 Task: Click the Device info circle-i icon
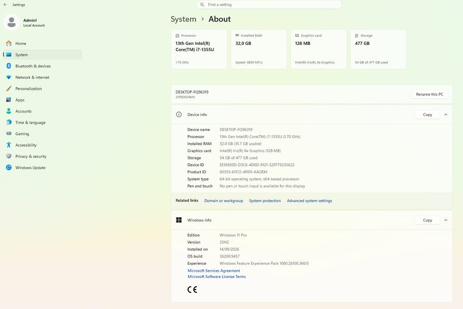(x=179, y=114)
